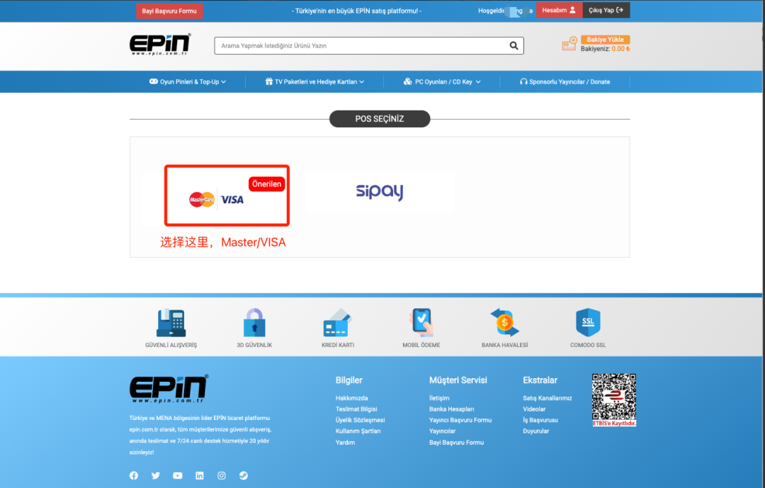The width and height of the screenshot is (765, 488).
Task: Open the Twitter social icon
Action: tap(156, 475)
